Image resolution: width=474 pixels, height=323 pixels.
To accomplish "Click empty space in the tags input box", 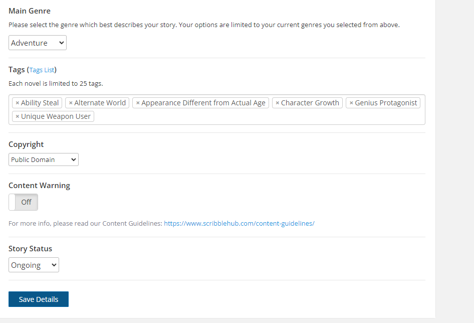I will click(x=251, y=117).
